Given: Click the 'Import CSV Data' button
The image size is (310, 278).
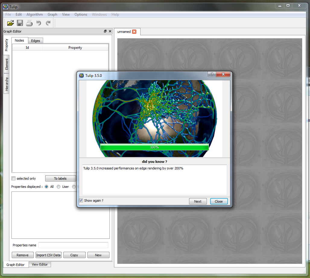Looking at the screenshot, I should coord(49,255).
